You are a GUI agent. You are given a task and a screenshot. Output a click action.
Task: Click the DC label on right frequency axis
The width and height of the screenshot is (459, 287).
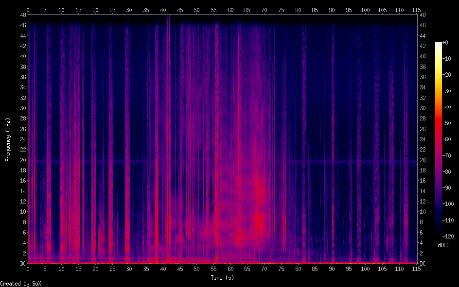click(423, 264)
